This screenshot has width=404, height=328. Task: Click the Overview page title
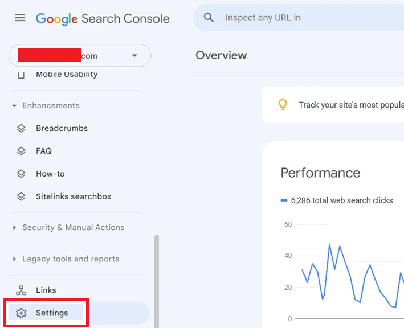pos(221,55)
